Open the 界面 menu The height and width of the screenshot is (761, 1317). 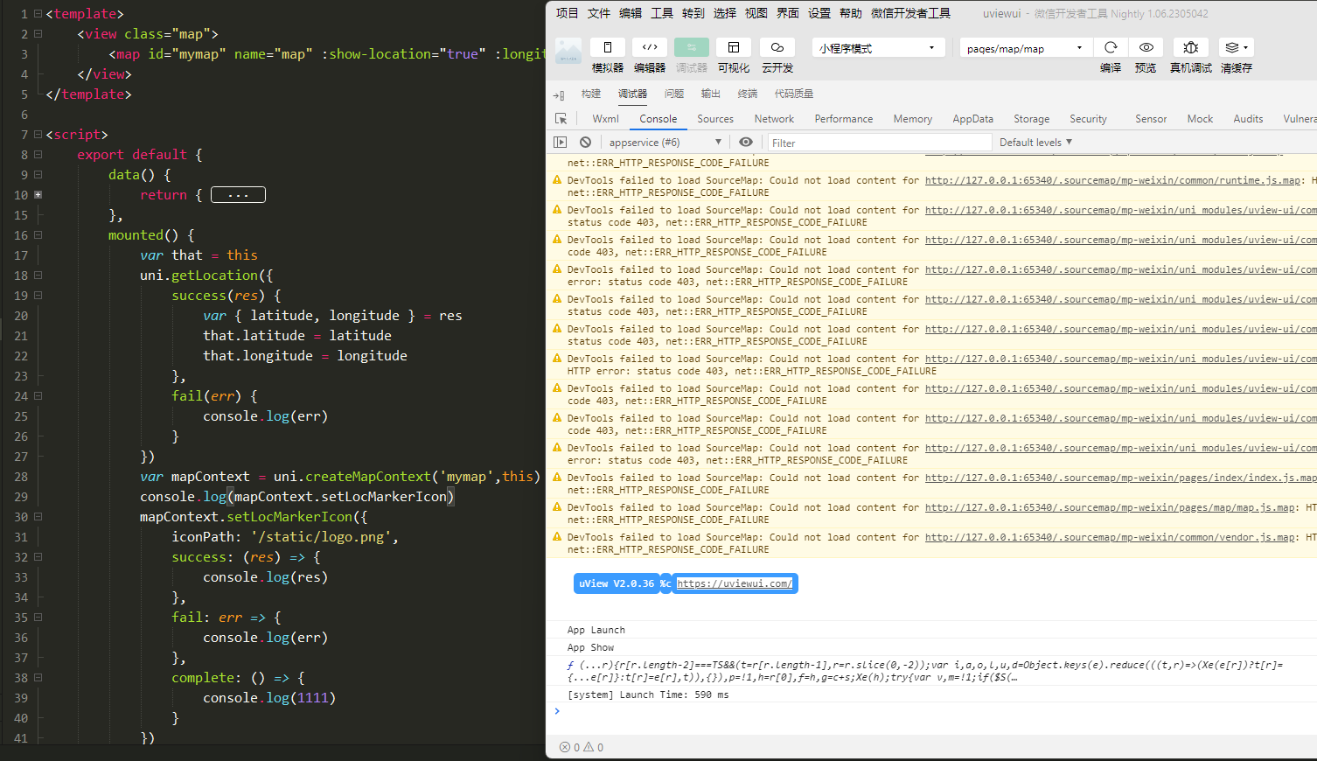pyautogui.click(x=788, y=13)
